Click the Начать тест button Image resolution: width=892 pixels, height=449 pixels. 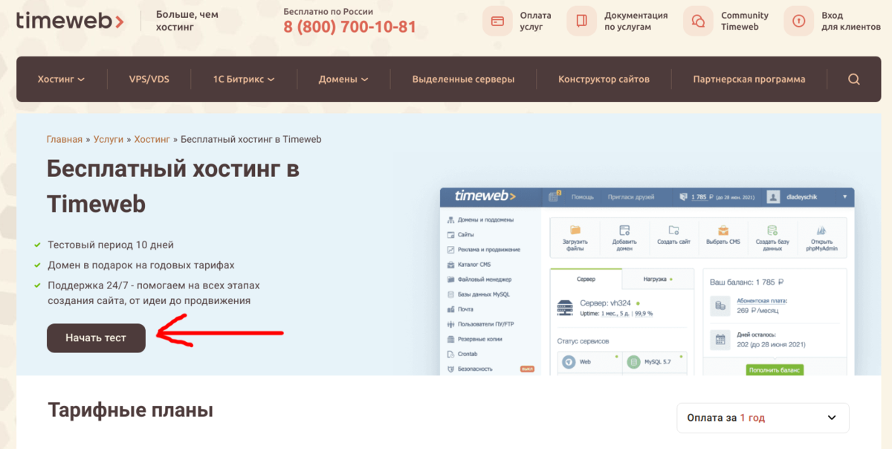click(x=96, y=337)
